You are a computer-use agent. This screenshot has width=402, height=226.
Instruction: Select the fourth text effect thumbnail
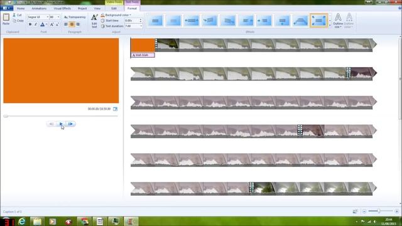210,21
